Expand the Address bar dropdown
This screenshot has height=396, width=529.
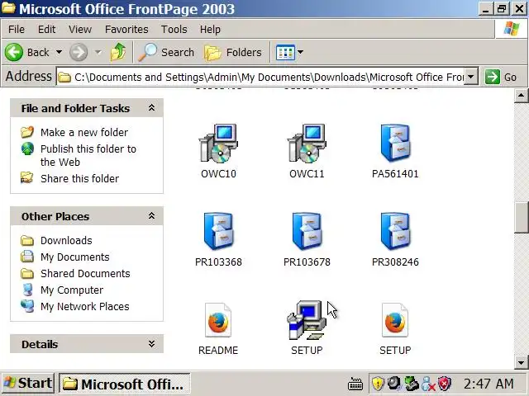[x=471, y=77]
